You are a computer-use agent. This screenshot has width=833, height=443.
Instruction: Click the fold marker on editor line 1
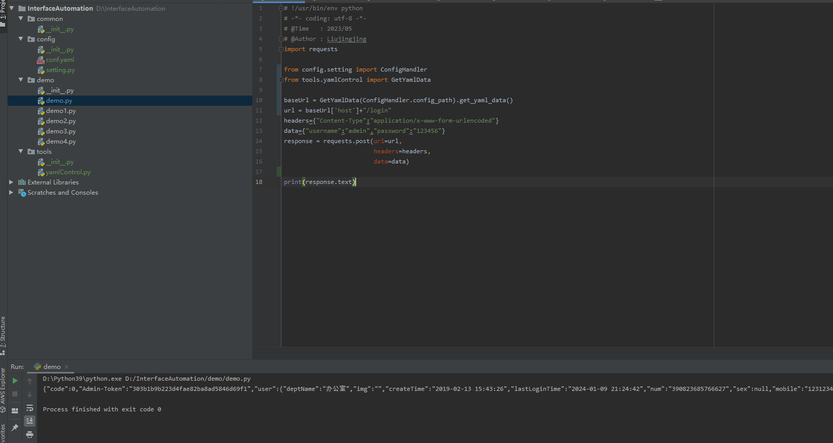pyautogui.click(x=281, y=8)
